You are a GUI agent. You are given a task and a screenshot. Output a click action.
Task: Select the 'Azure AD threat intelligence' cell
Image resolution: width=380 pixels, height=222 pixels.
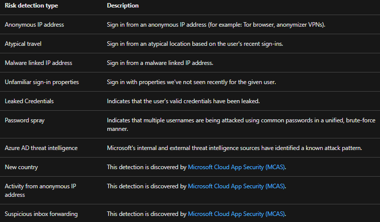point(41,147)
